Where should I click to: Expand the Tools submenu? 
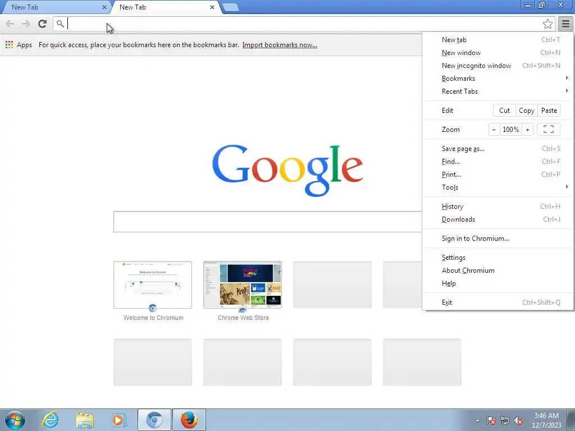[498, 187]
